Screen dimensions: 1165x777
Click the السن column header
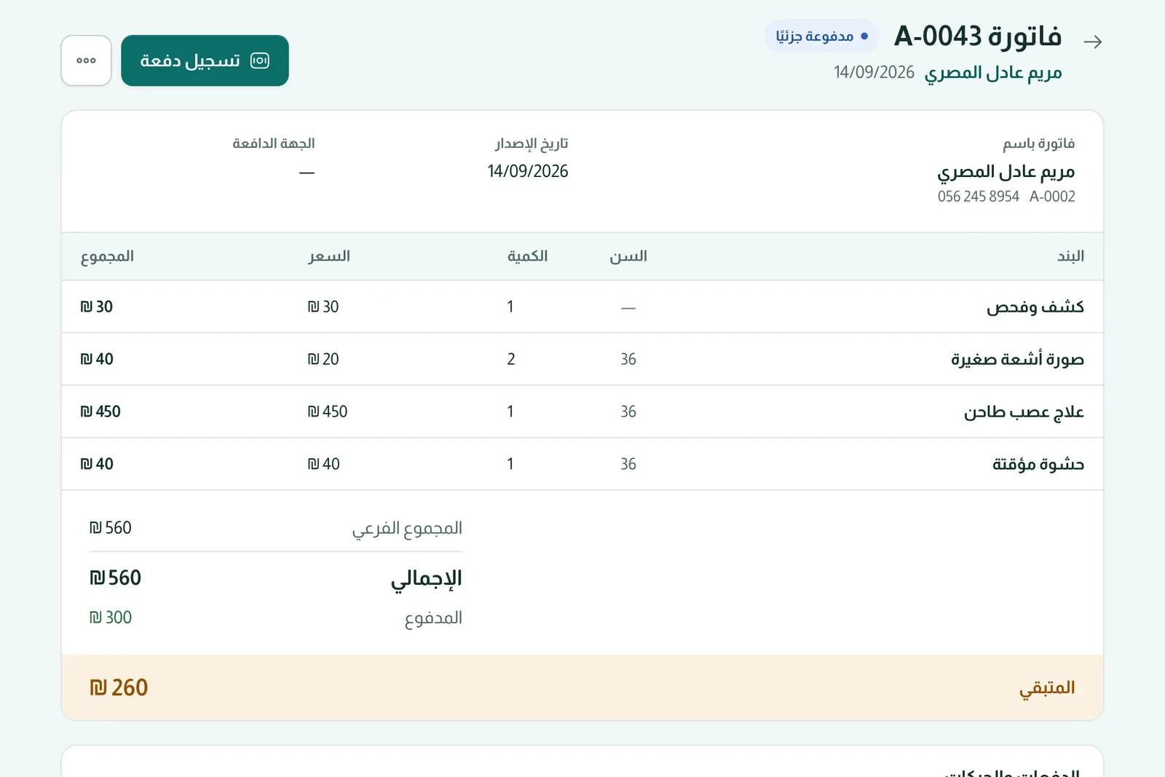[x=628, y=256]
